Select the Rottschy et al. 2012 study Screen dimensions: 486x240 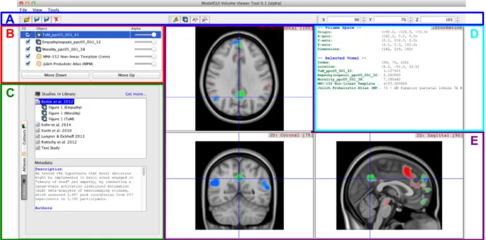click(x=59, y=142)
